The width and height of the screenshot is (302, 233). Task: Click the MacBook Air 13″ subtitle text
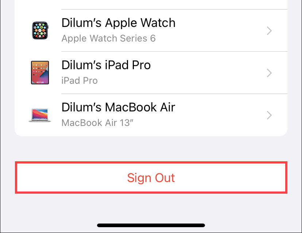click(x=97, y=123)
